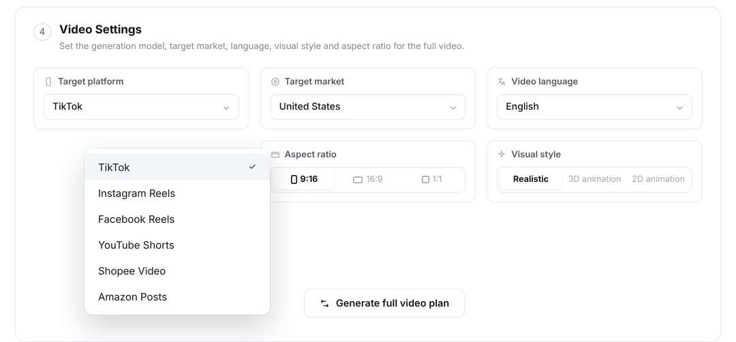This screenshot has height=342, width=736.
Task: Click the Video Settings heading
Action: click(100, 29)
